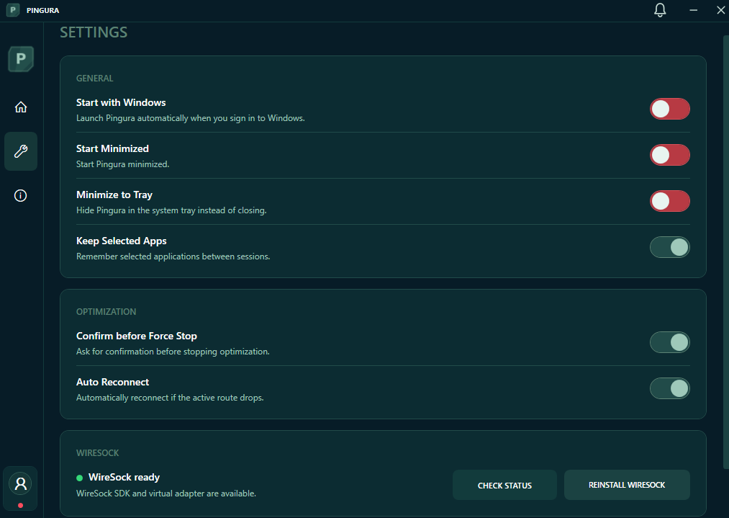Click the 'Auto Reconnect' label
This screenshot has height=518, width=729.
coord(112,382)
